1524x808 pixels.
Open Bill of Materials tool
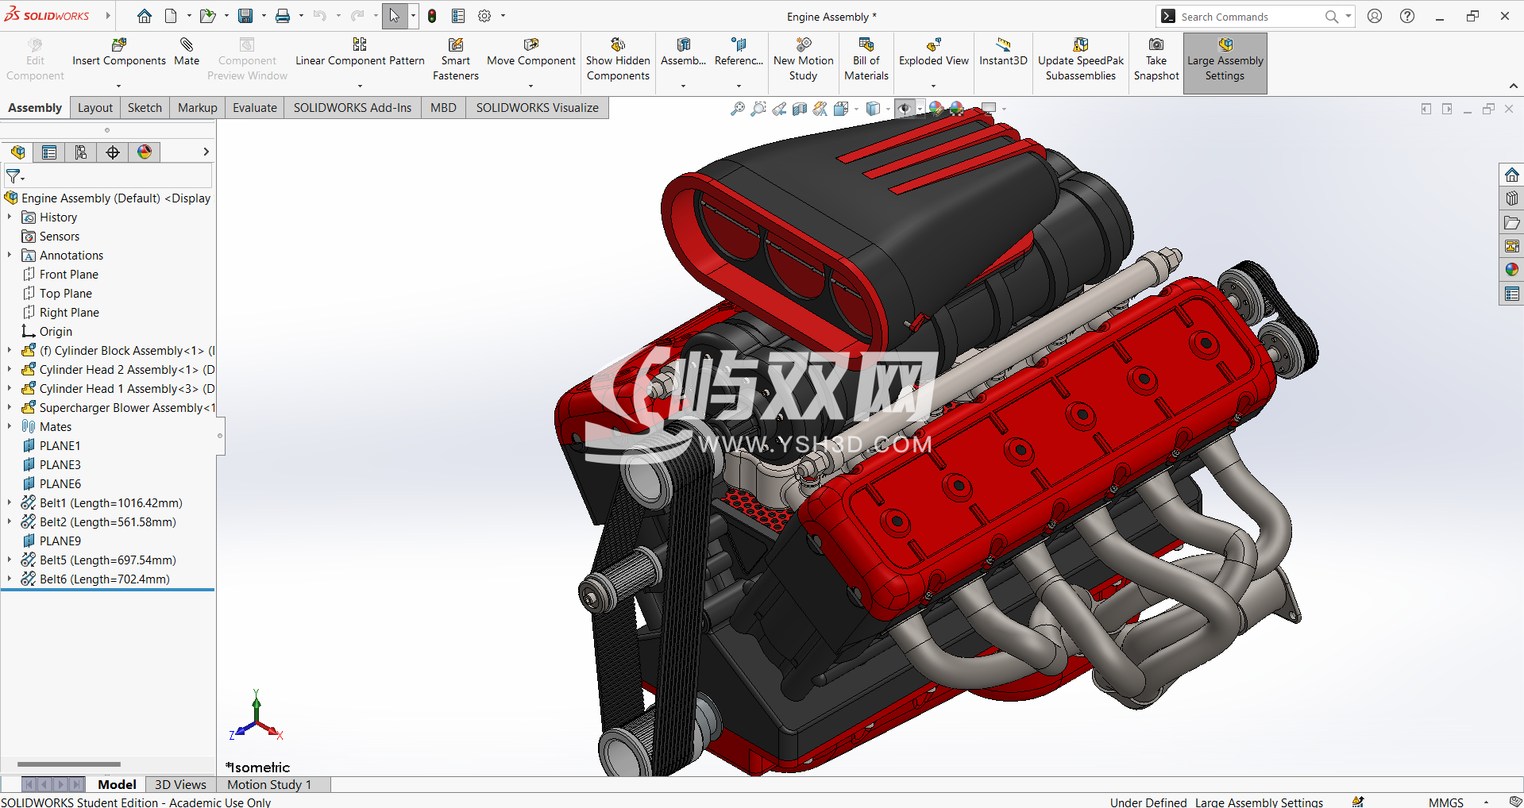click(866, 60)
